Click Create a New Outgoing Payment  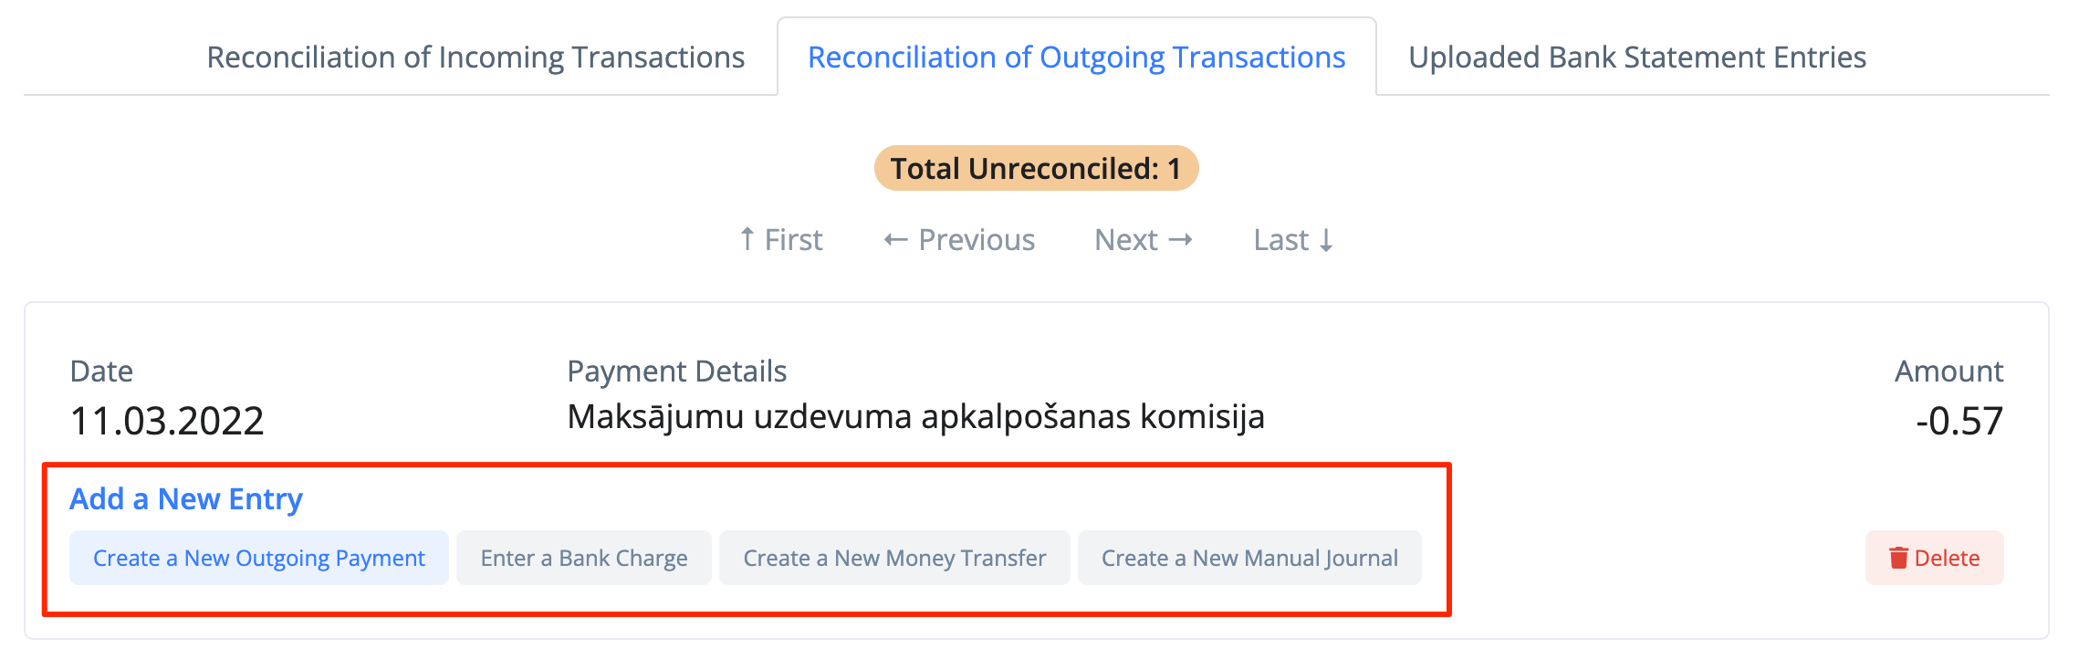pos(259,558)
